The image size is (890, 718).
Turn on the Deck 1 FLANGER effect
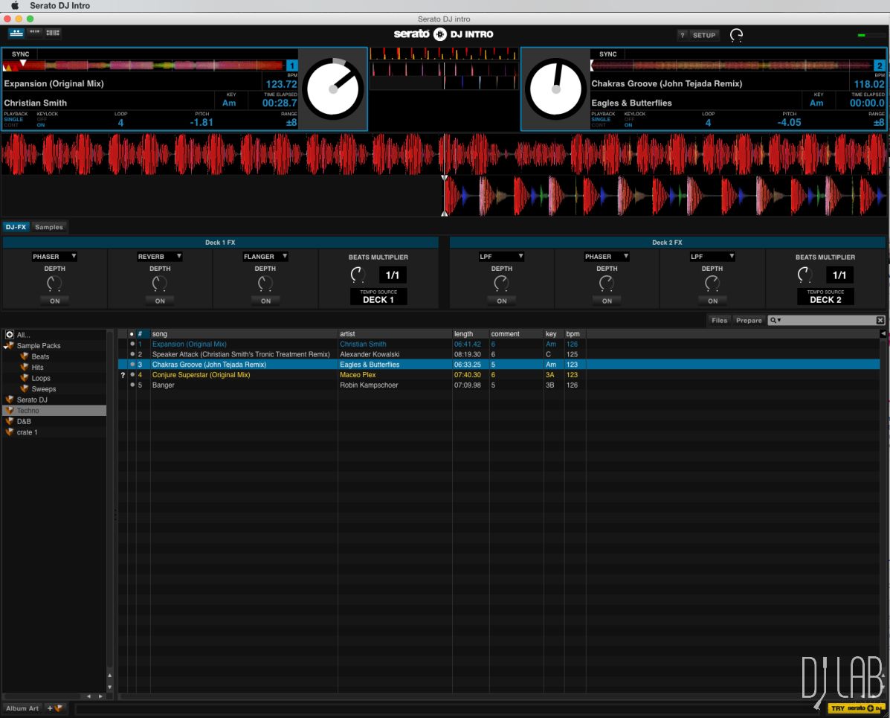(265, 301)
